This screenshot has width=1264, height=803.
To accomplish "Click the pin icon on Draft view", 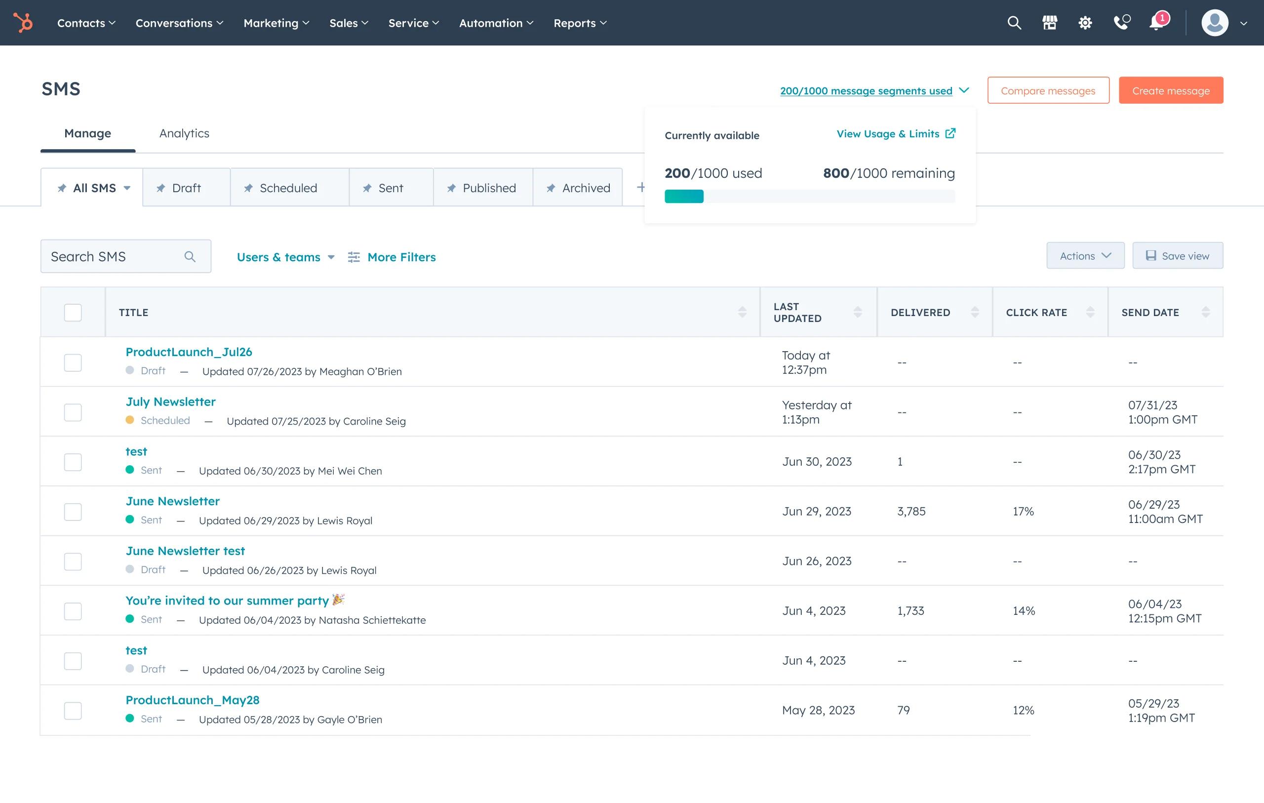I will tap(160, 188).
